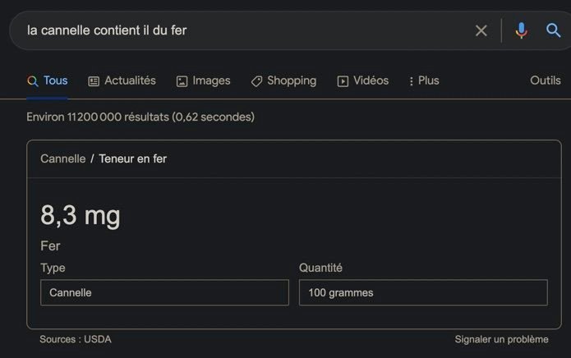Click the Actualités newspaper icon

pyautogui.click(x=94, y=81)
